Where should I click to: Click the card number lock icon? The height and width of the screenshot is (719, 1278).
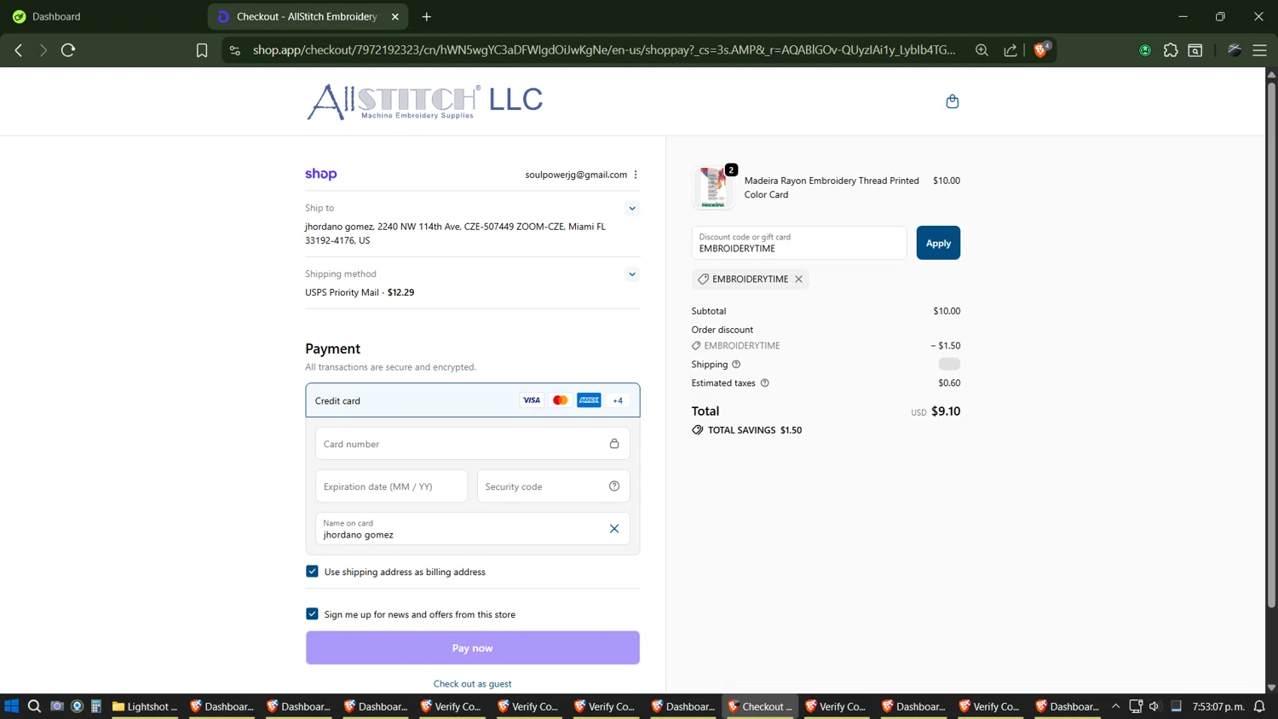tap(614, 444)
